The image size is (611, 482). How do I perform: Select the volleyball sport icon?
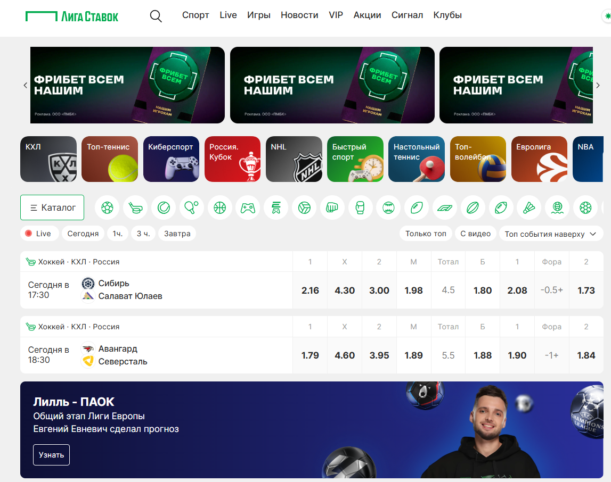(x=304, y=207)
